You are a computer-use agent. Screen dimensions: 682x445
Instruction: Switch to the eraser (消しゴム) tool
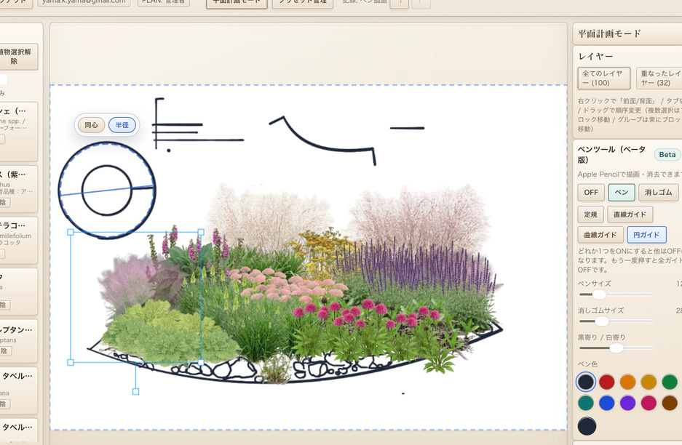point(657,193)
